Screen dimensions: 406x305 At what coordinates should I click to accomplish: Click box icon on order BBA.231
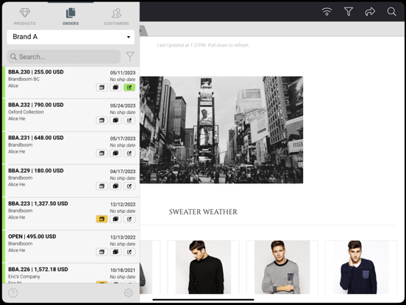(x=115, y=153)
